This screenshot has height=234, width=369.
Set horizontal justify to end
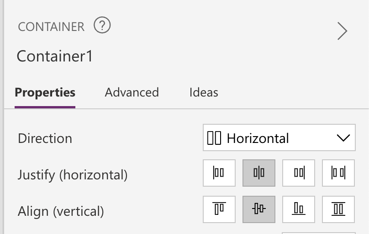coord(299,173)
